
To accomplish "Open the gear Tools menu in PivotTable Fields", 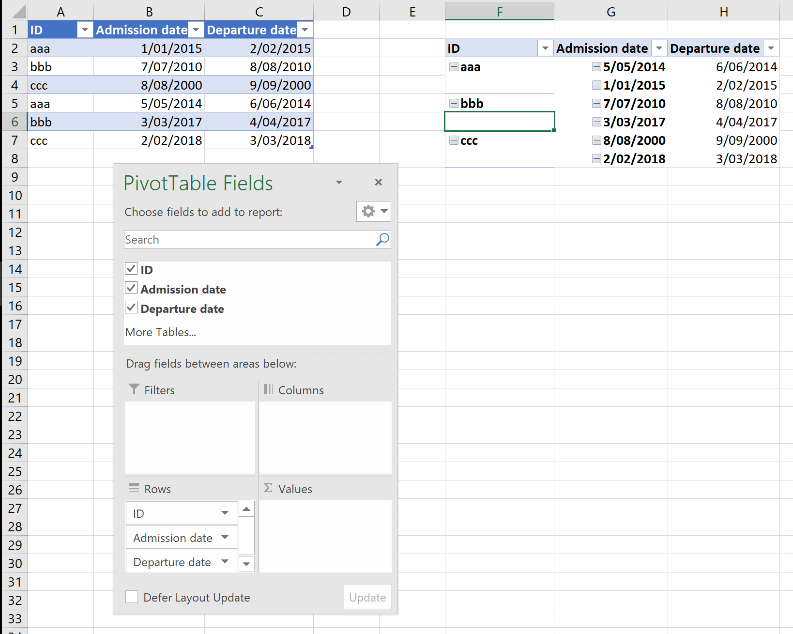I will 373,212.
